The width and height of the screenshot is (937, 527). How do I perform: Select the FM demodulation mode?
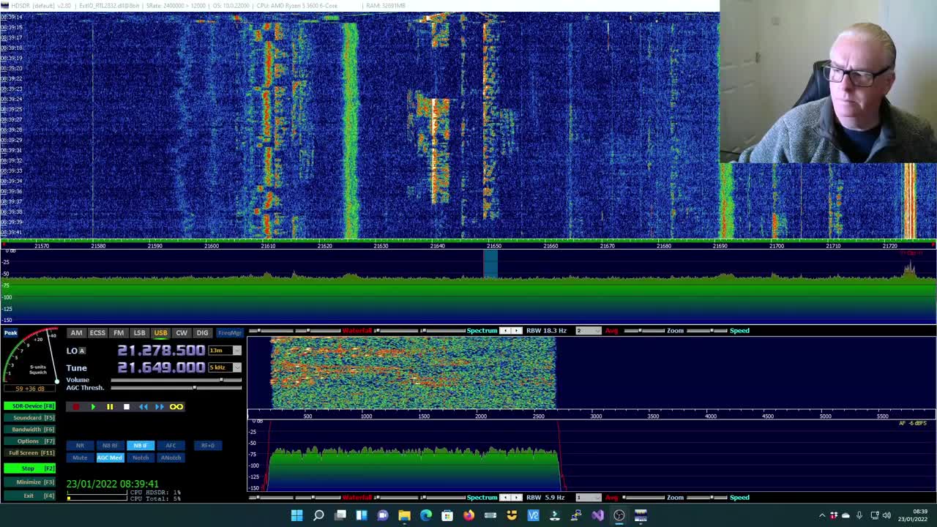coord(119,333)
